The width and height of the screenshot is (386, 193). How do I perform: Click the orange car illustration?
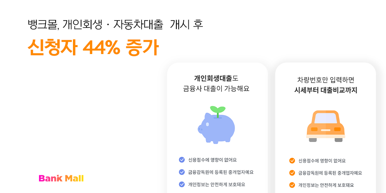[326, 126]
